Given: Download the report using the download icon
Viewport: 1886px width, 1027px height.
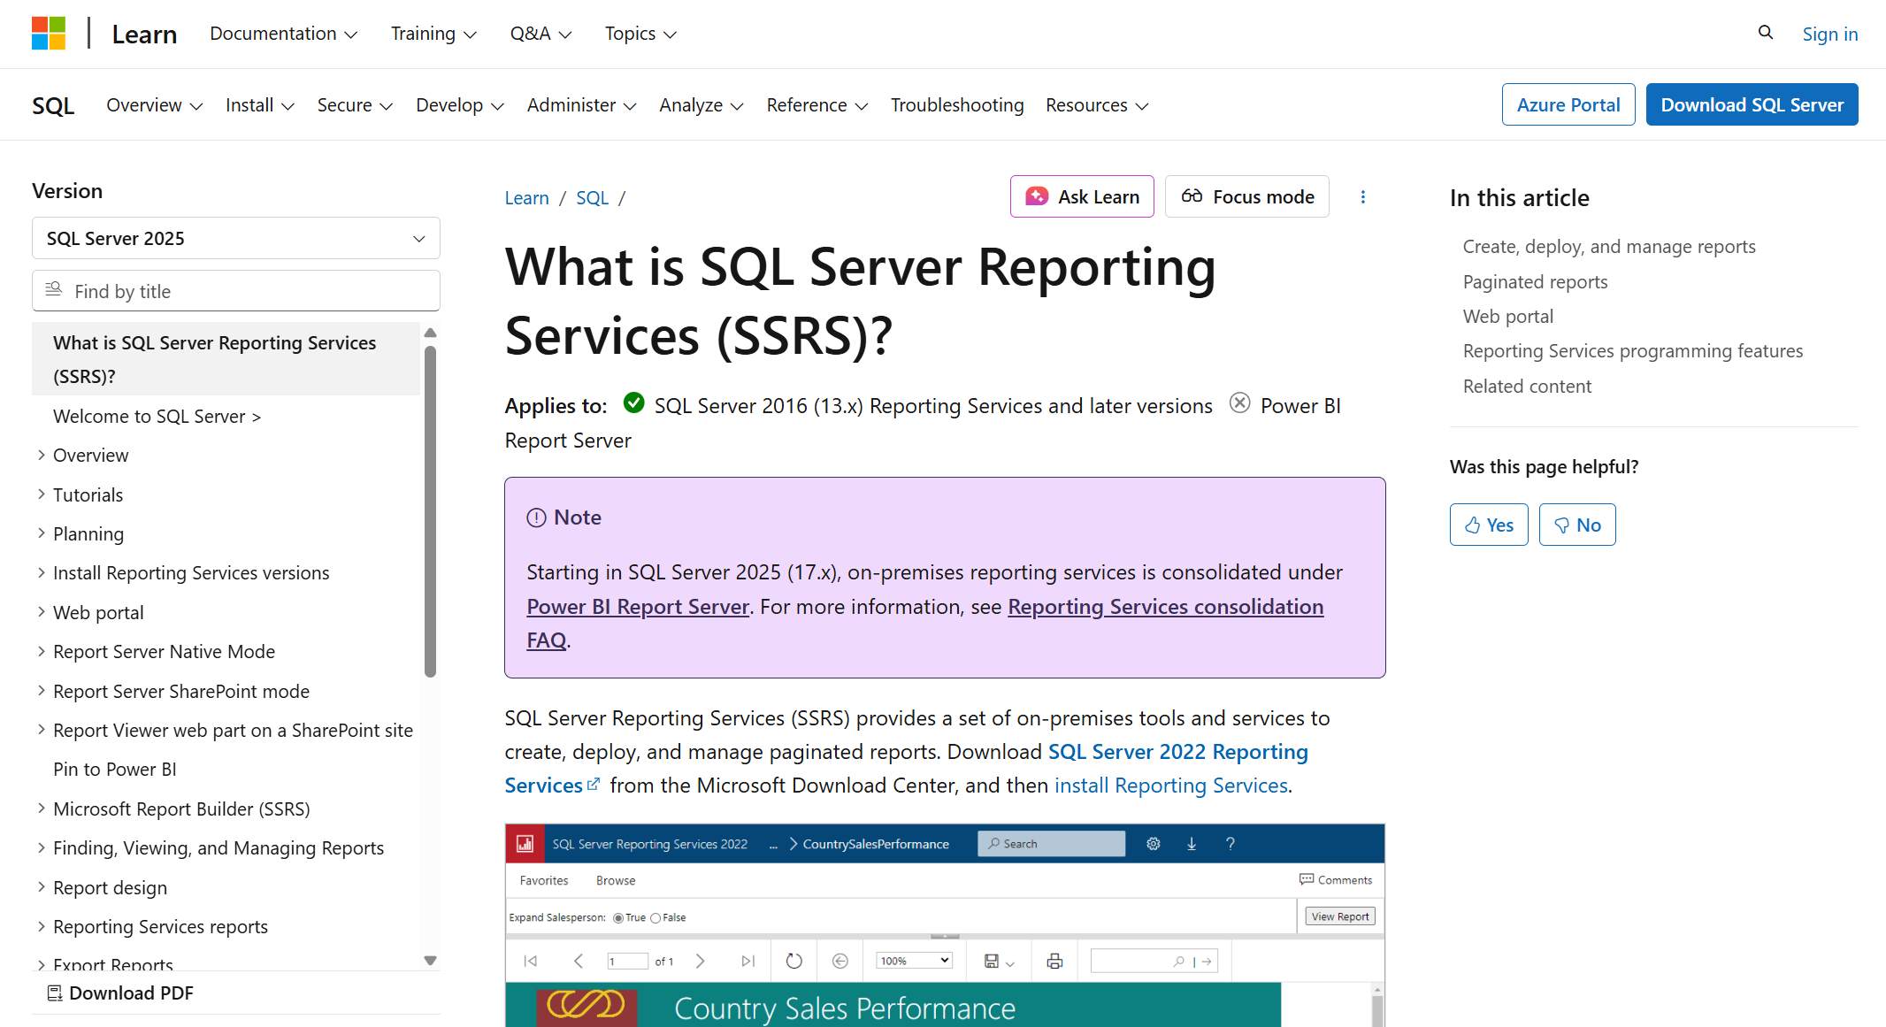Looking at the screenshot, I should (x=1192, y=844).
